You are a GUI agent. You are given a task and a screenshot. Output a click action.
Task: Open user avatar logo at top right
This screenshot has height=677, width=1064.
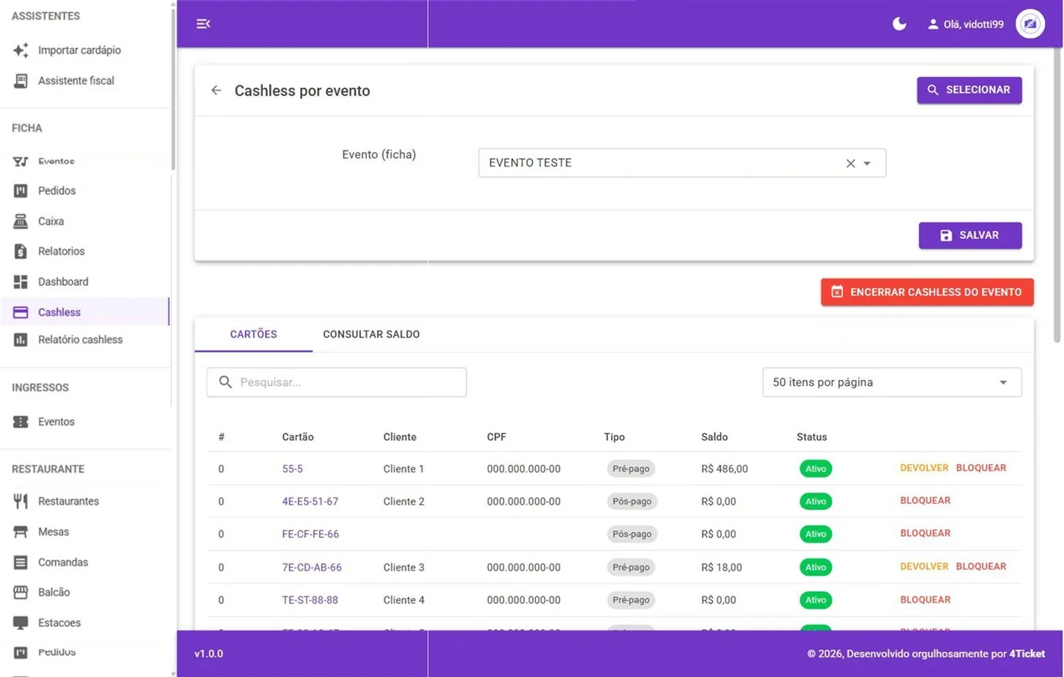(1030, 24)
